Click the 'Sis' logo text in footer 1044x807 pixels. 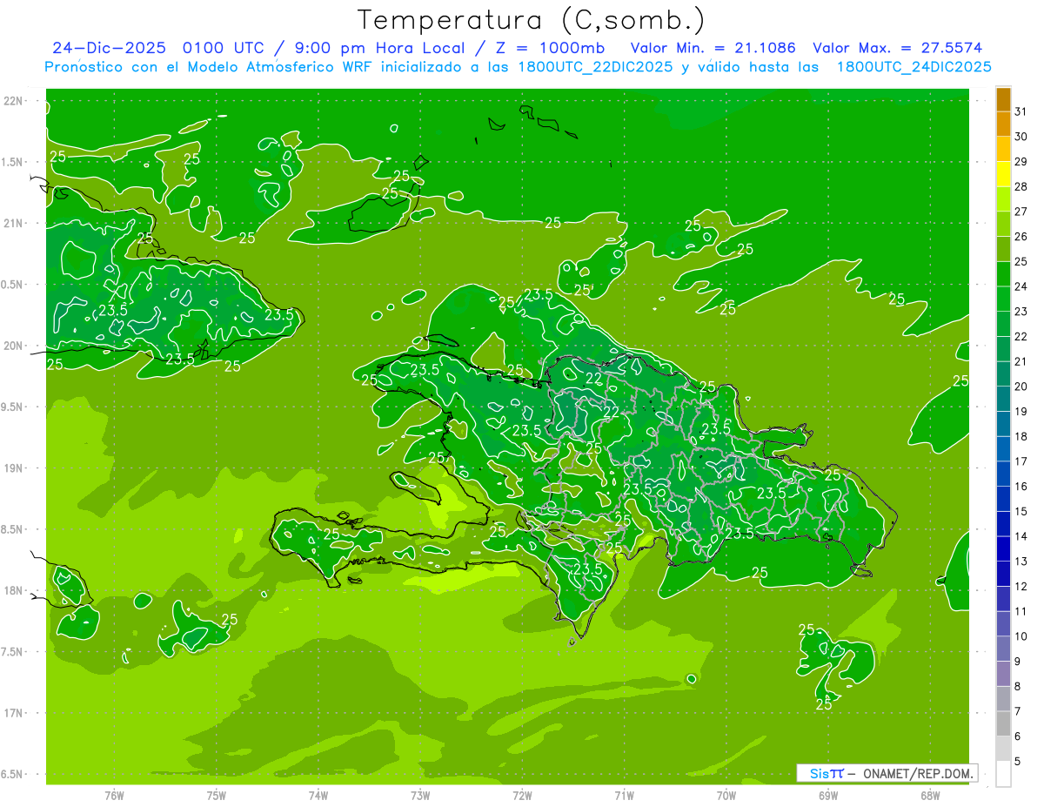click(819, 773)
